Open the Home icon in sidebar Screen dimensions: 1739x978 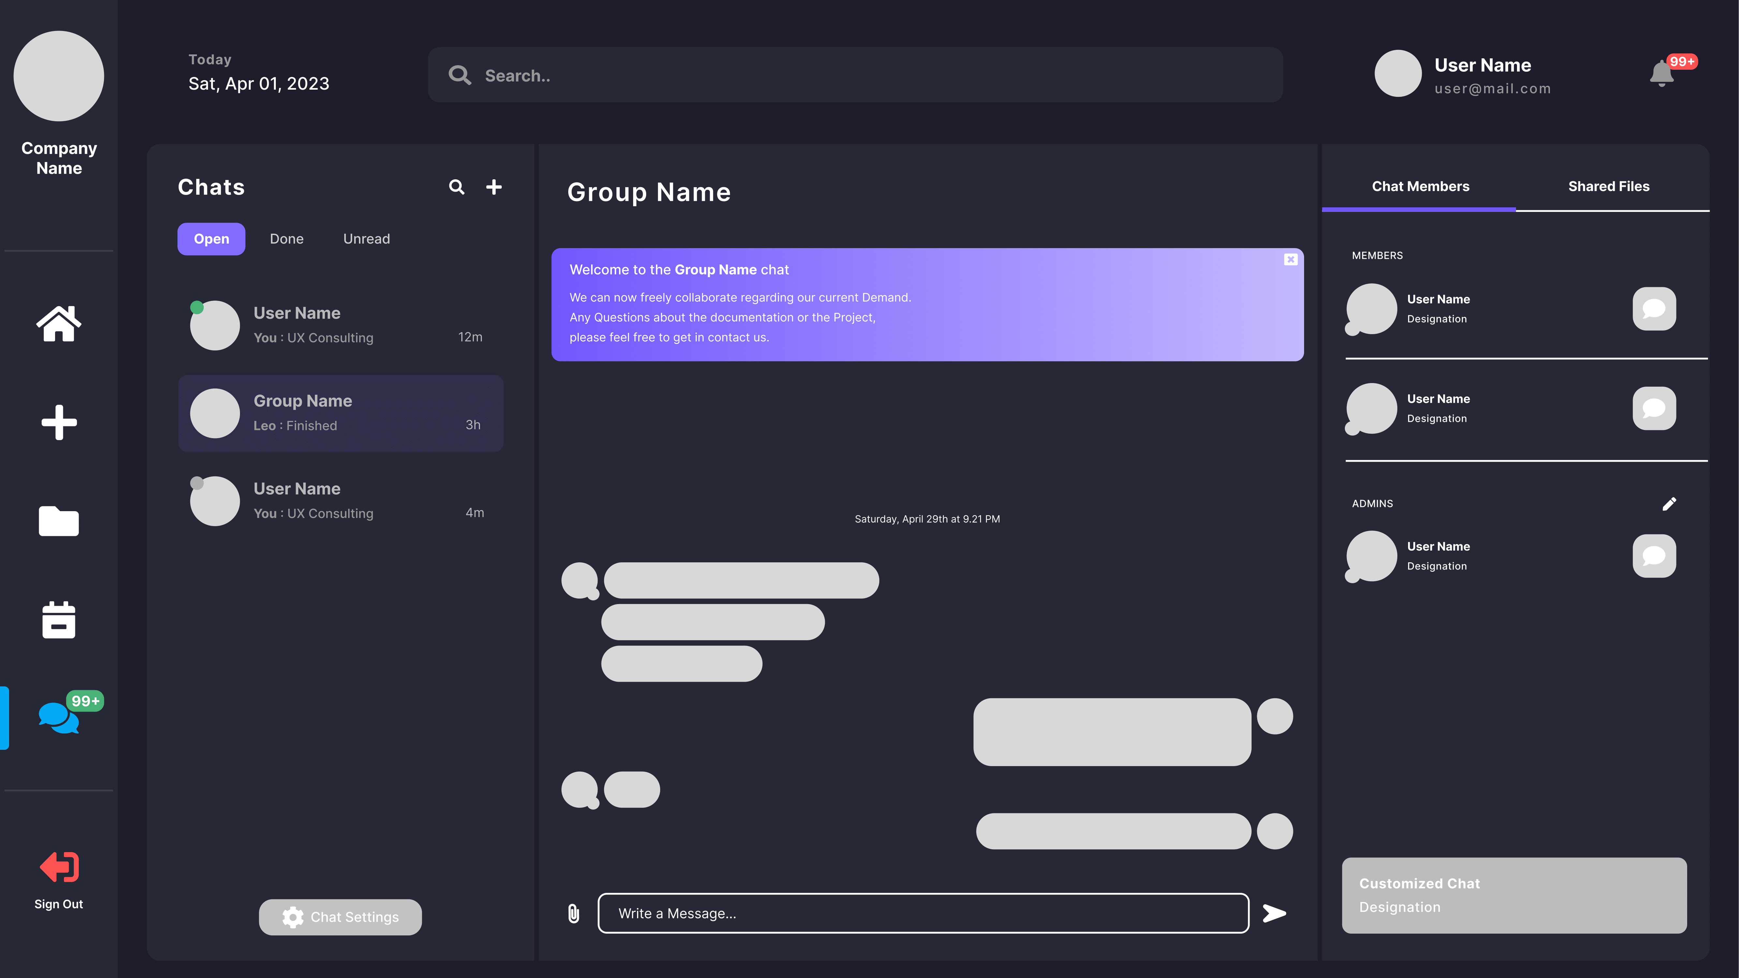click(x=59, y=324)
